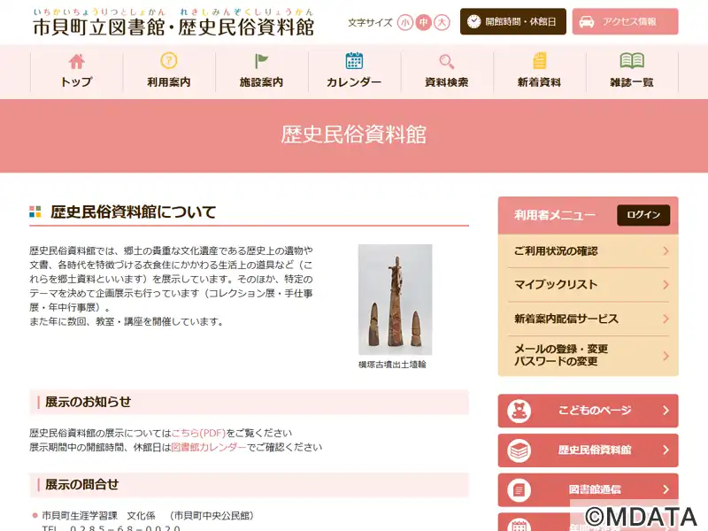Set font size to small (小)
Viewport: 708px width, 531px height.
[405, 22]
